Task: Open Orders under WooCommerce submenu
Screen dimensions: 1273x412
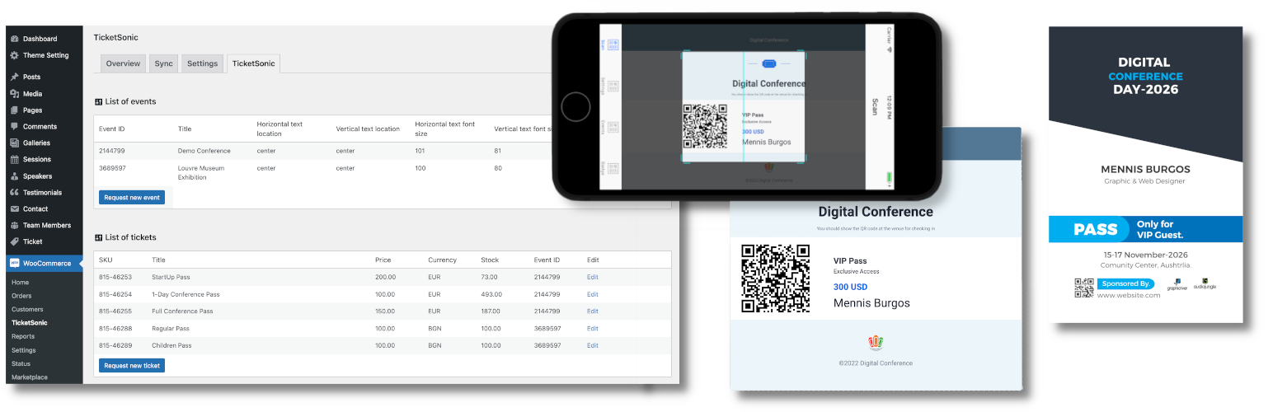Action: [x=21, y=296]
